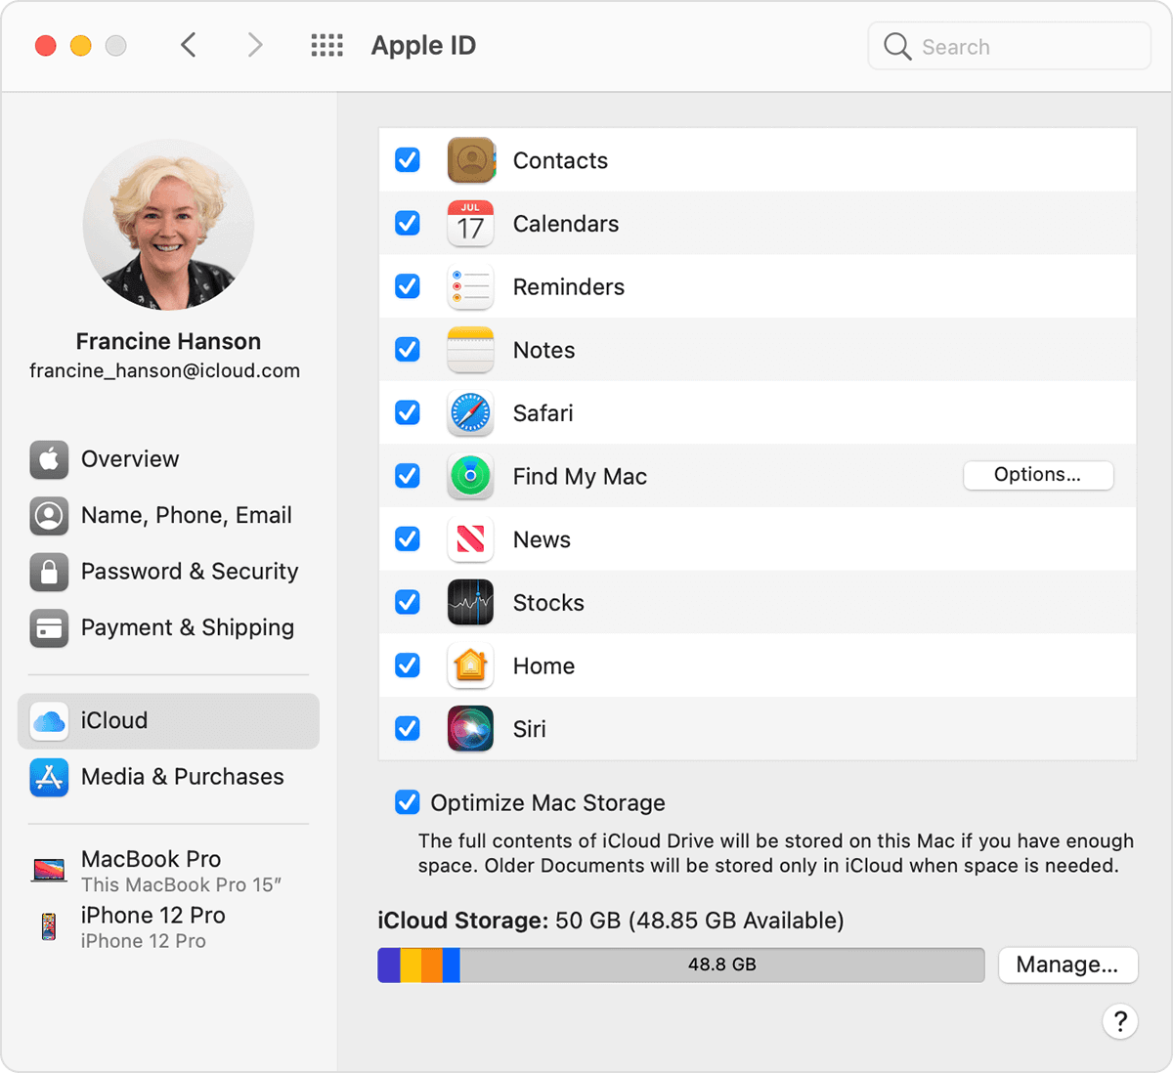Viewport: 1173px width, 1073px height.
Task: Click the Safari compass icon
Action: point(470,413)
